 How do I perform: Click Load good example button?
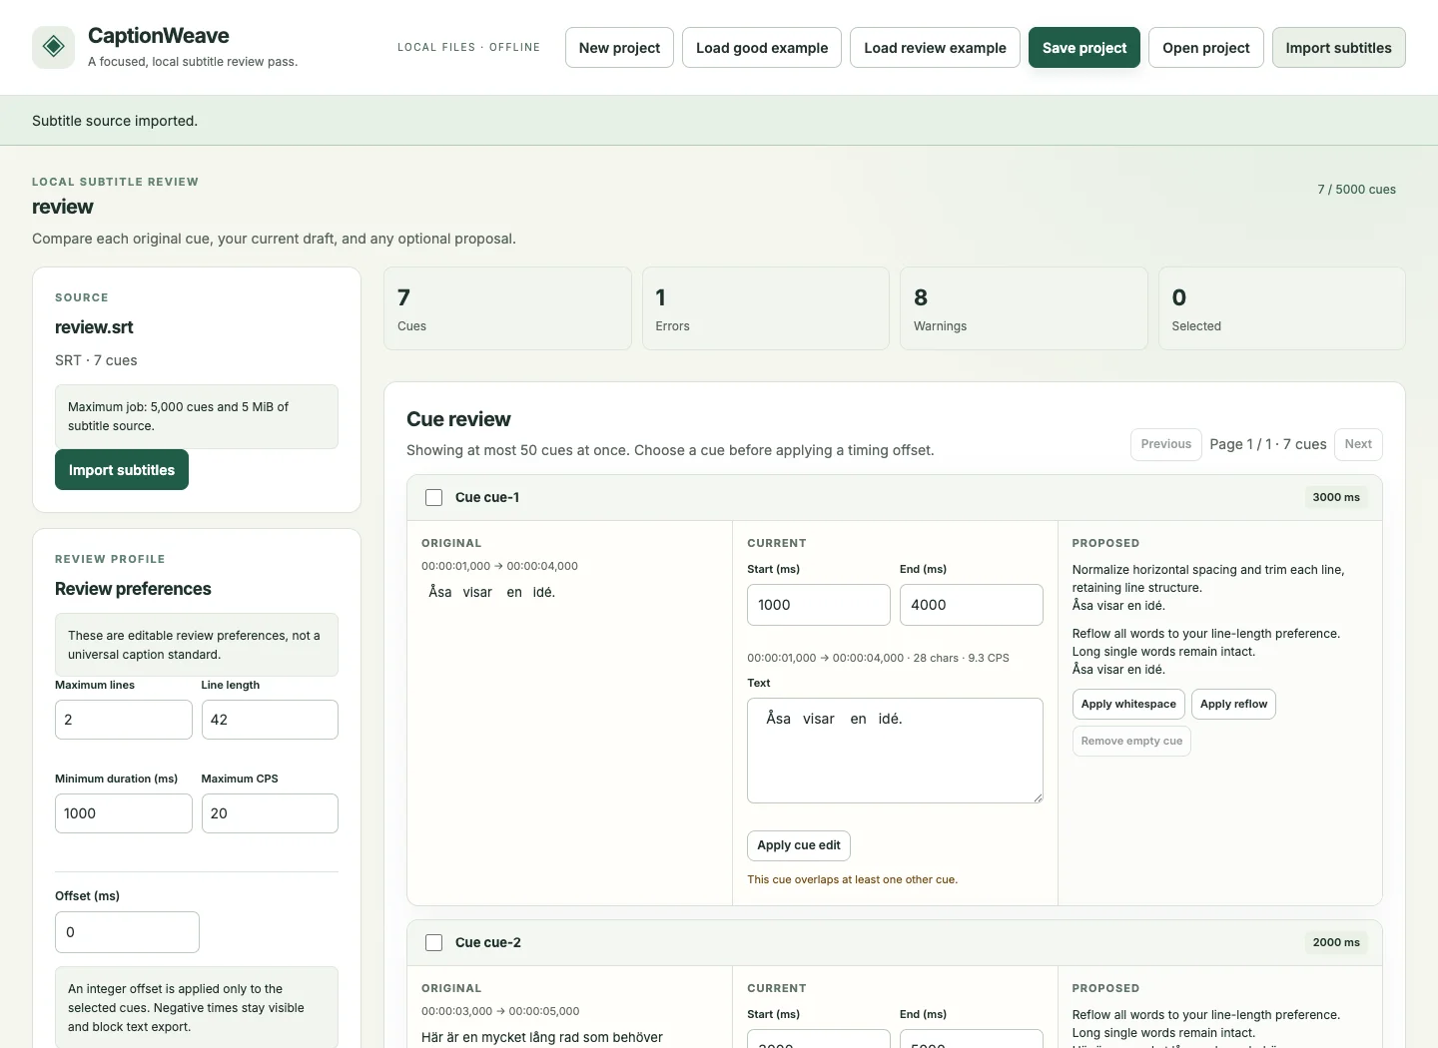pyautogui.click(x=762, y=48)
